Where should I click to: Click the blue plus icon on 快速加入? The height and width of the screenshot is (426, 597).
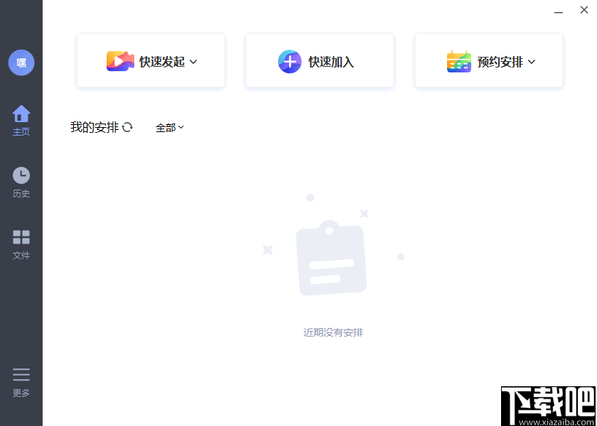[290, 62]
